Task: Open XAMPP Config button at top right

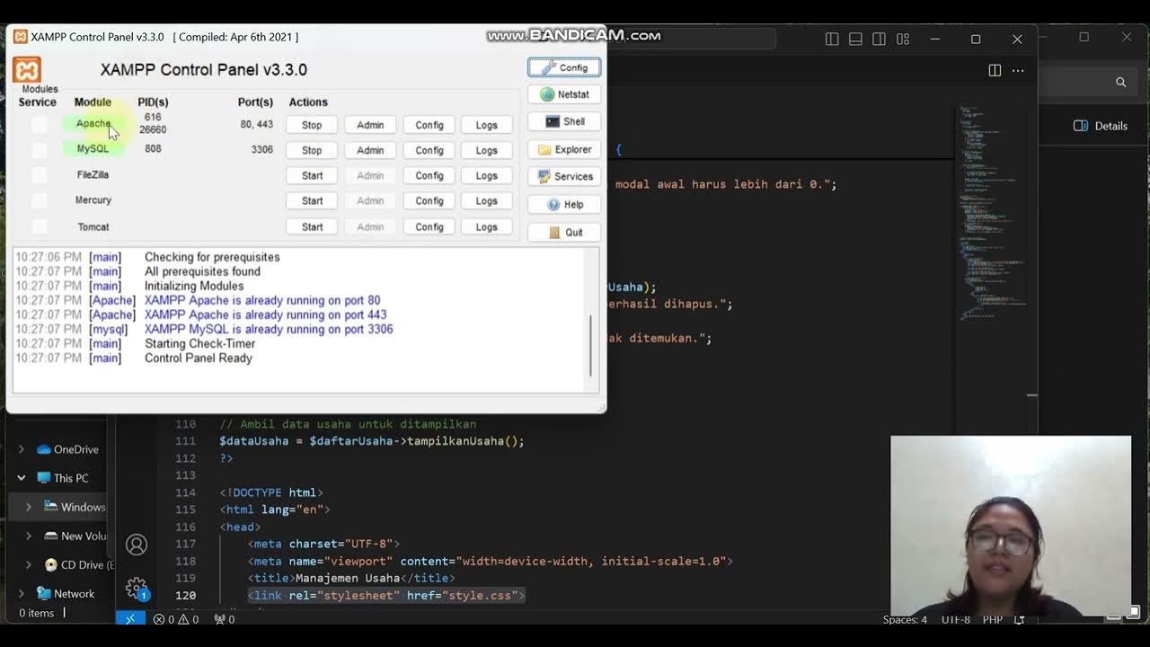Action: click(x=564, y=67)
